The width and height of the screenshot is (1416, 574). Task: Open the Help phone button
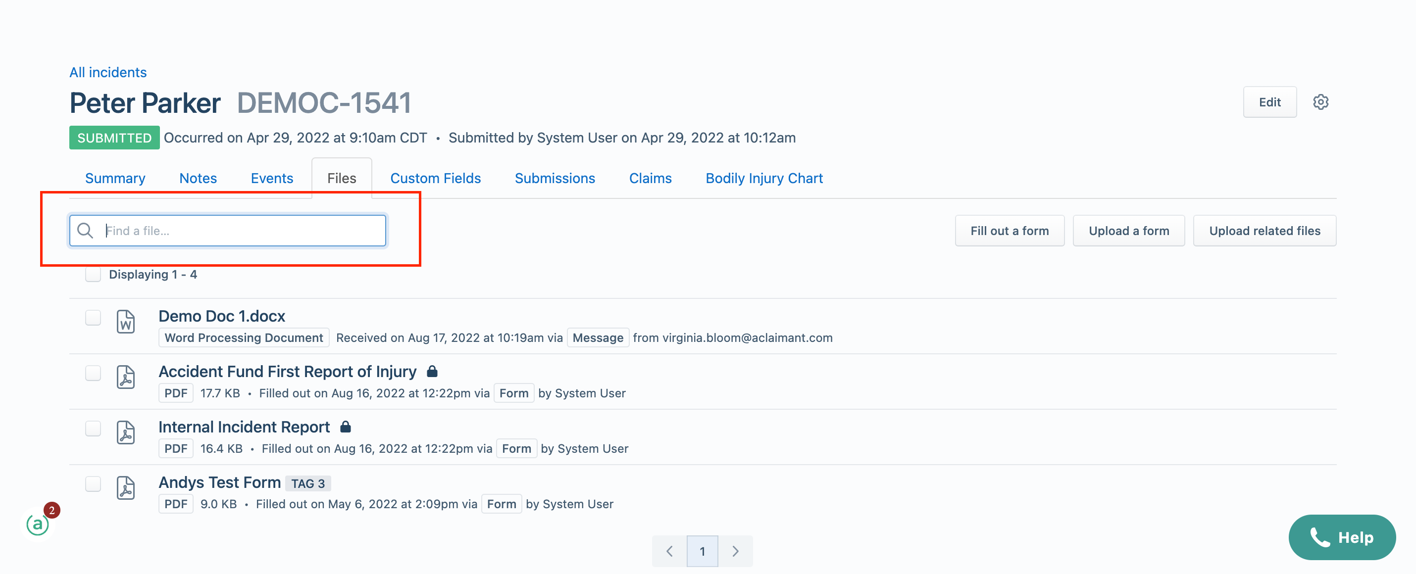click(1342, 537)
